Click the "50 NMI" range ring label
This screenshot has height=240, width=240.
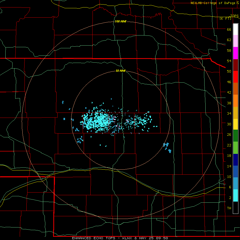pyautogui.click(x=121, y=71)
